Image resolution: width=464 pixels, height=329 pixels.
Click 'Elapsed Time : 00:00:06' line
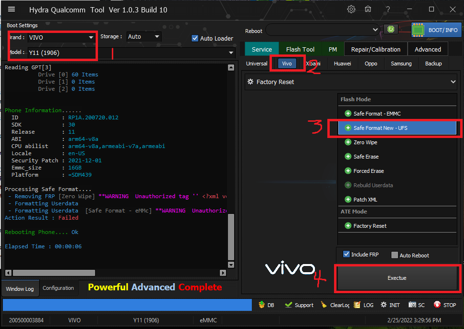[43, 246]
